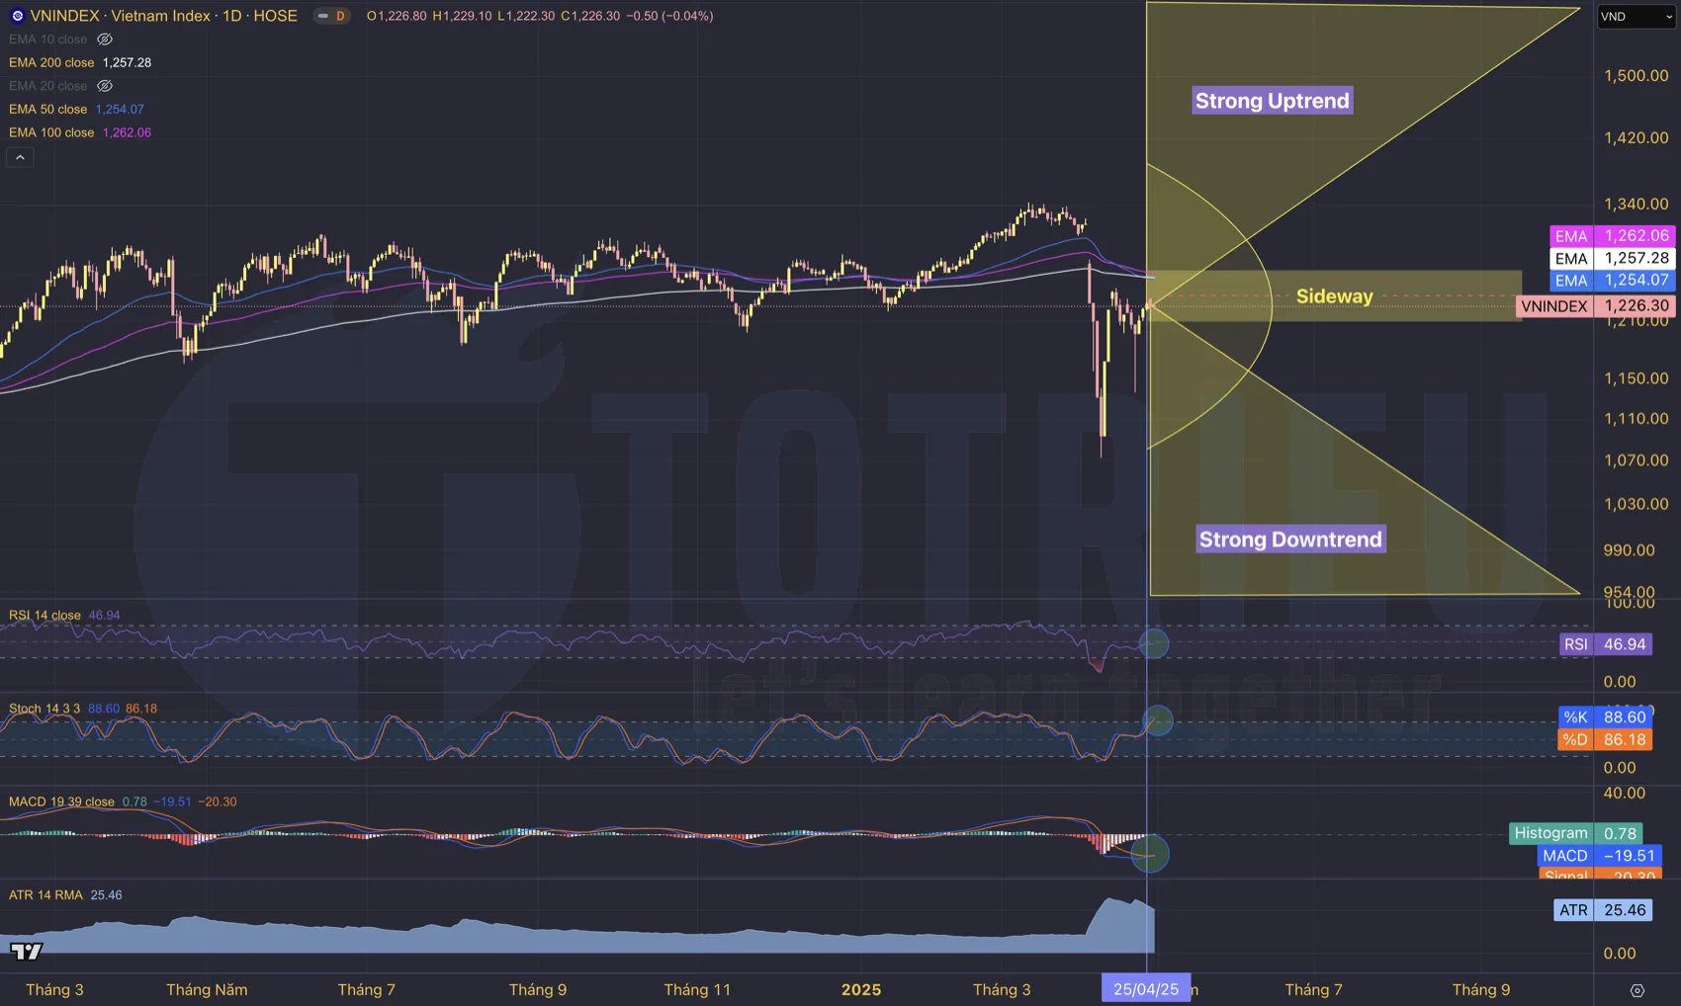This screenshot has width=1681, height=1006.
Task: Show the hidden EMA 10 indicator
Action: tap(105, 40)
